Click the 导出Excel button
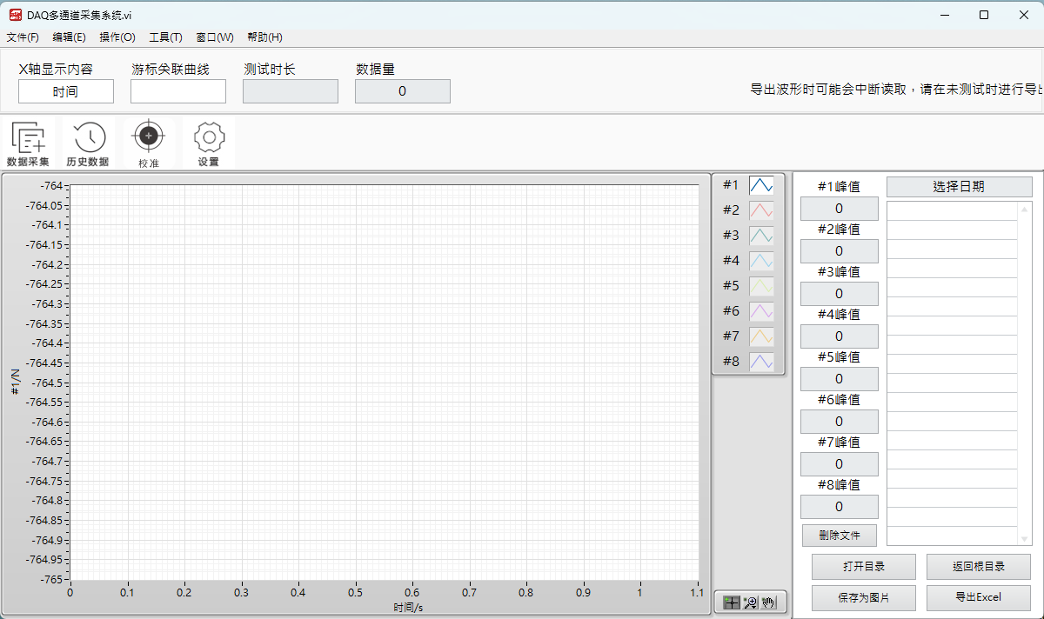Image resolution: width=1044 pixels, height=619 pixels. click(978, 597)
